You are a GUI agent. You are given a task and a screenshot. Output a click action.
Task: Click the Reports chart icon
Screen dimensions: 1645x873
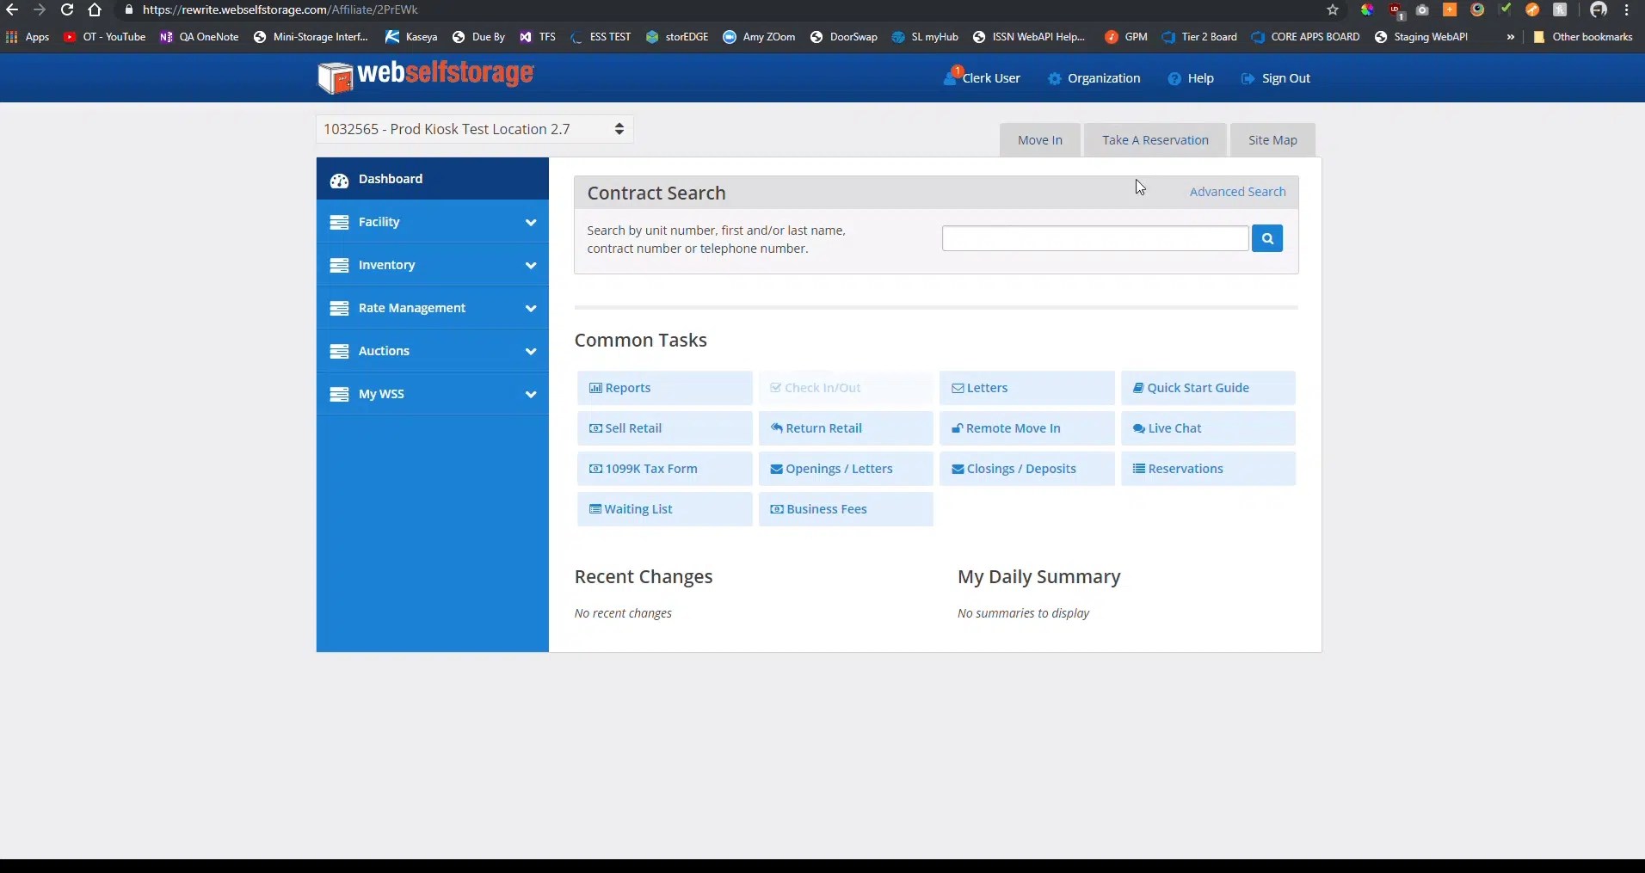coord(596,388)
